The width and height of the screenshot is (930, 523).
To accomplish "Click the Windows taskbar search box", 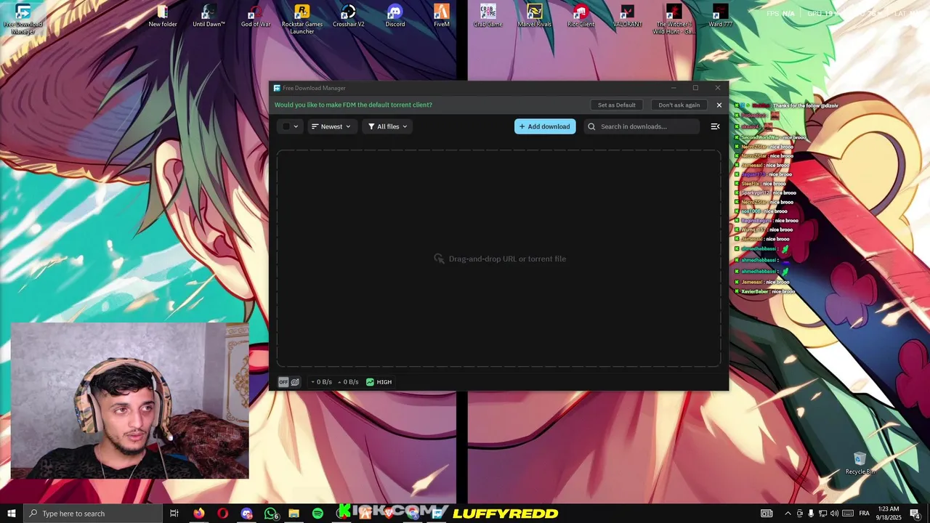I will (x=93, y=514).
